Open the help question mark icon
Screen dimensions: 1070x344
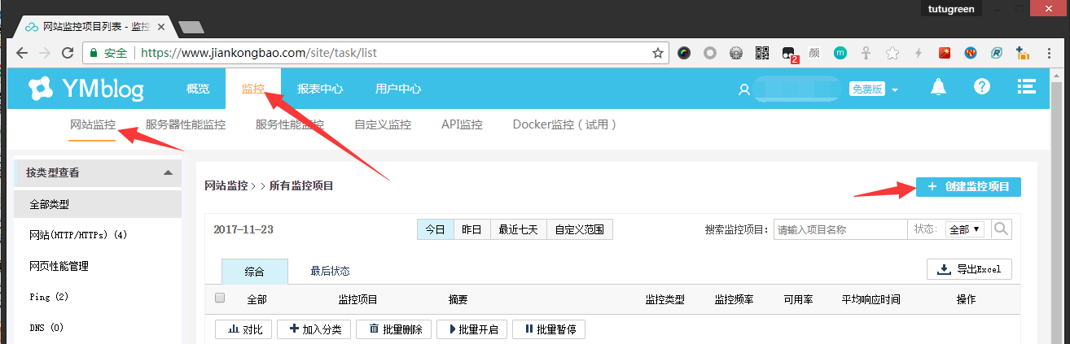pyautogui.click(x=982, y=88)
